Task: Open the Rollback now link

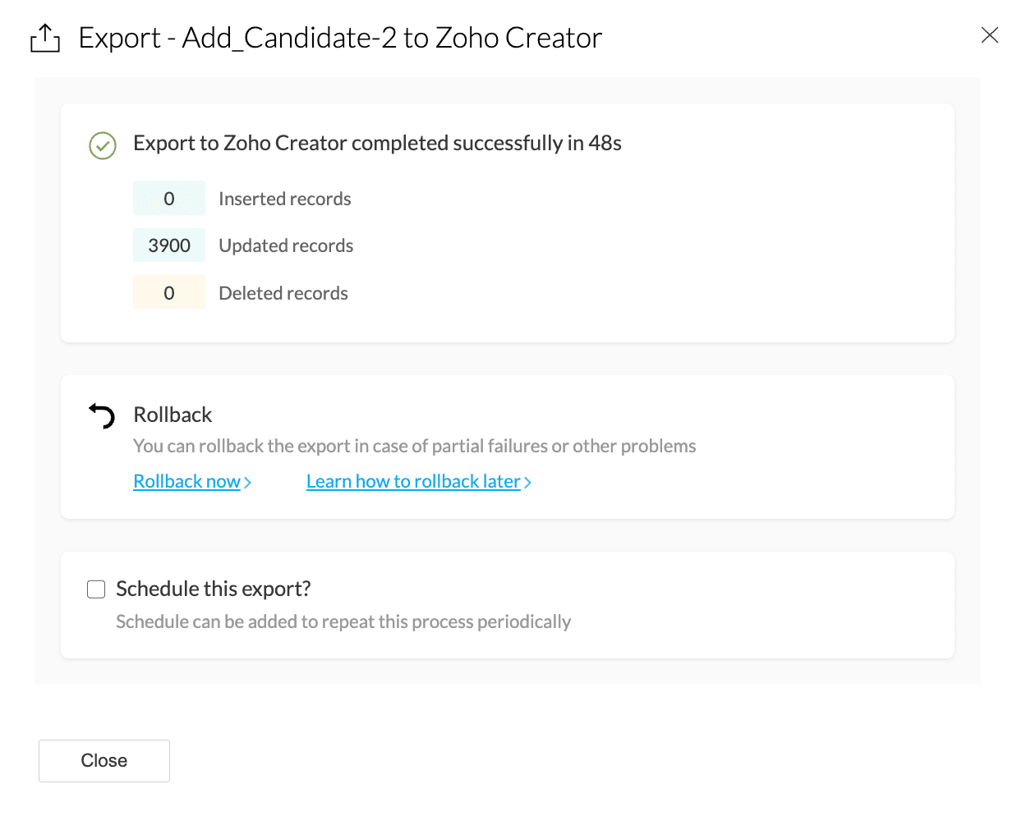Action: pyautogui.click(x=186, y=482)
